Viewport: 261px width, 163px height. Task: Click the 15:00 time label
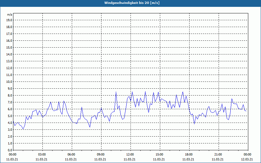point(159,155)
